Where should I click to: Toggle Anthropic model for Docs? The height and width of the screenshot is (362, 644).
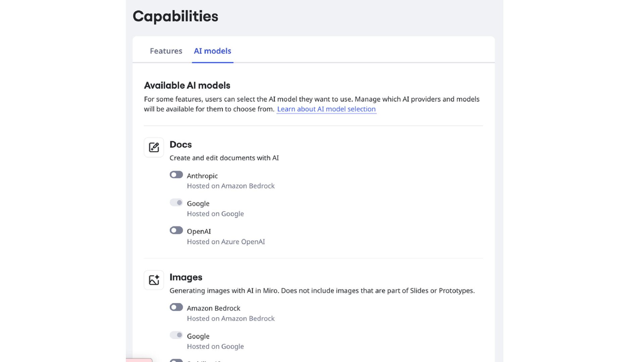[176, 175]
